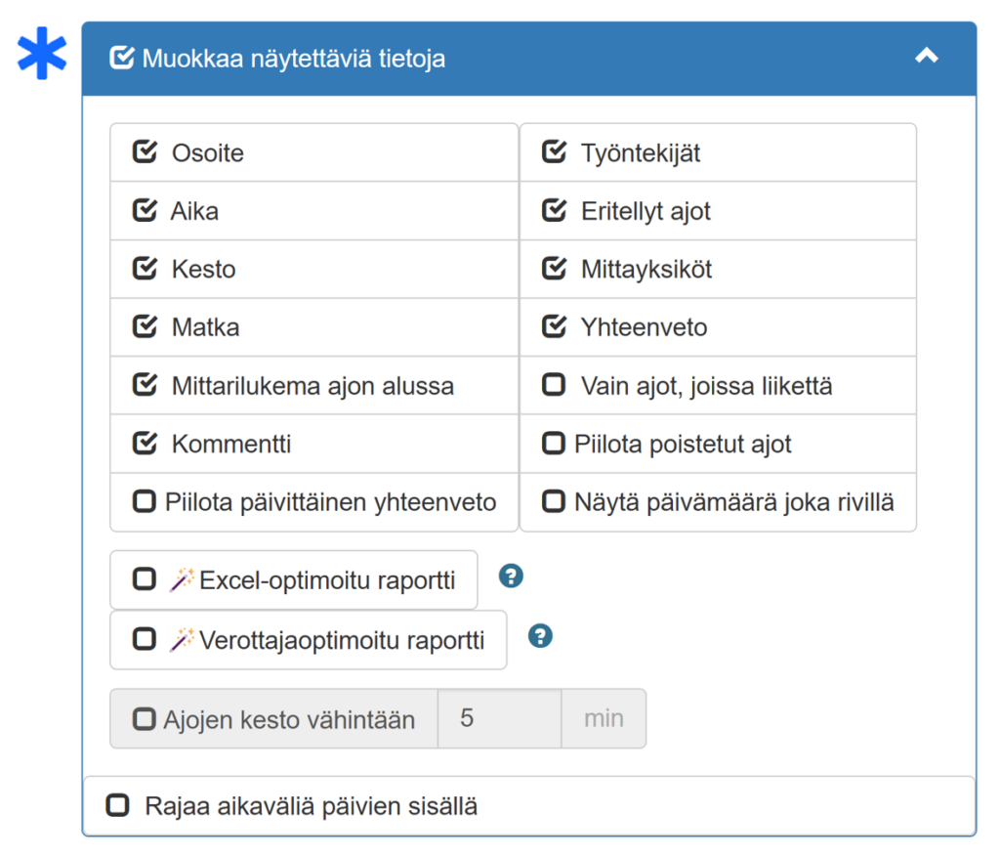Enable Näytä päivämäärä joka rivillä
Image resolution: width=1000 pixels, height=856 pixels.
point(554,501)
